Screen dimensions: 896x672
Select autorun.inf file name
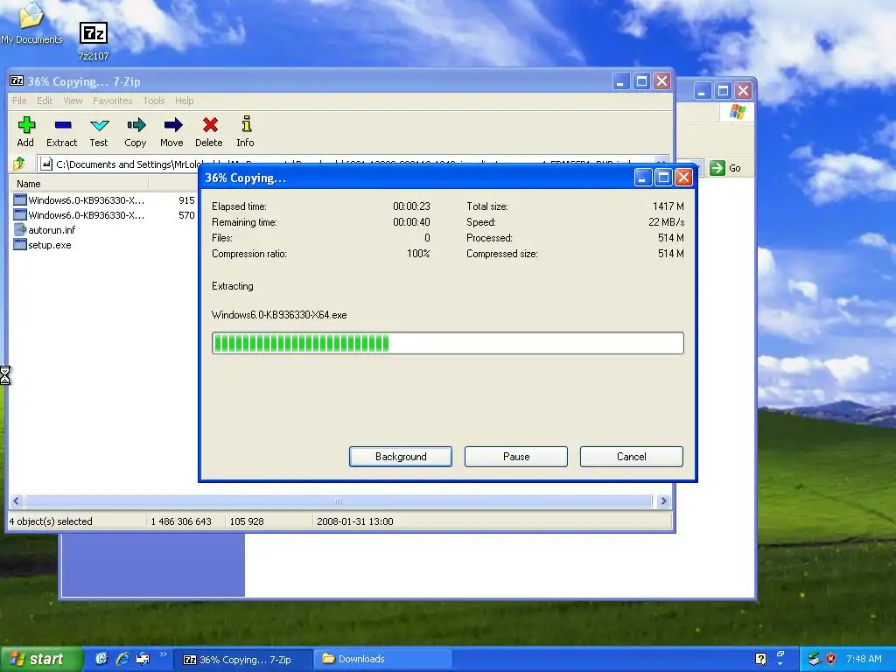52,230
